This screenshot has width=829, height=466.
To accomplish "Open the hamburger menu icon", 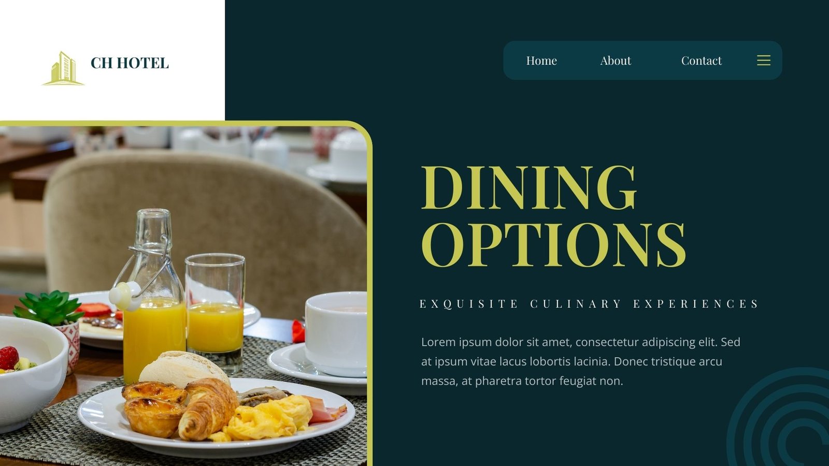I will coord(764,61).
